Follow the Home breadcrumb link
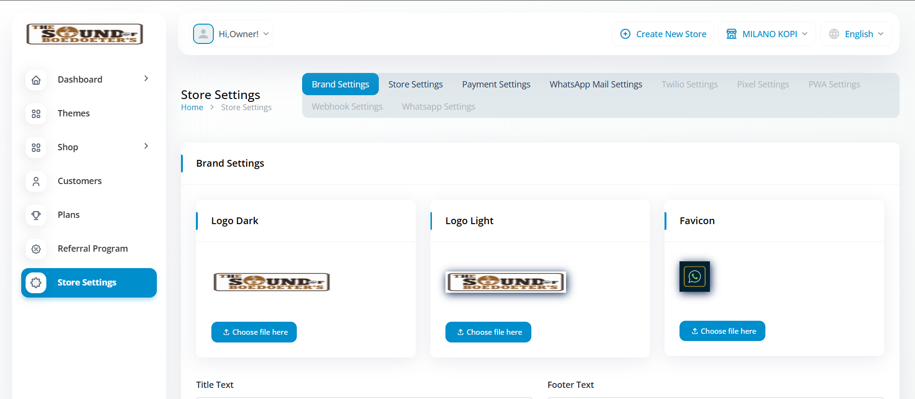The image size is (915, 399). 192,107
